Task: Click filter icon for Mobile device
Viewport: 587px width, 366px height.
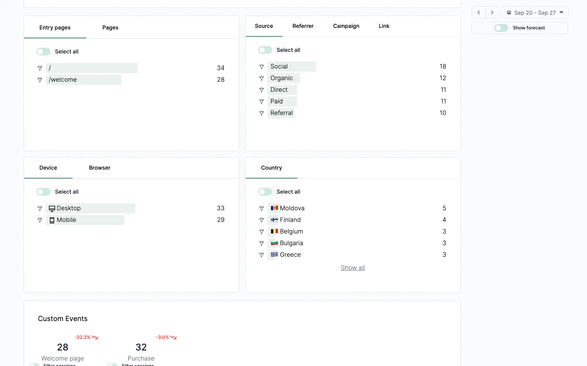Action: (x=40, y=220)
